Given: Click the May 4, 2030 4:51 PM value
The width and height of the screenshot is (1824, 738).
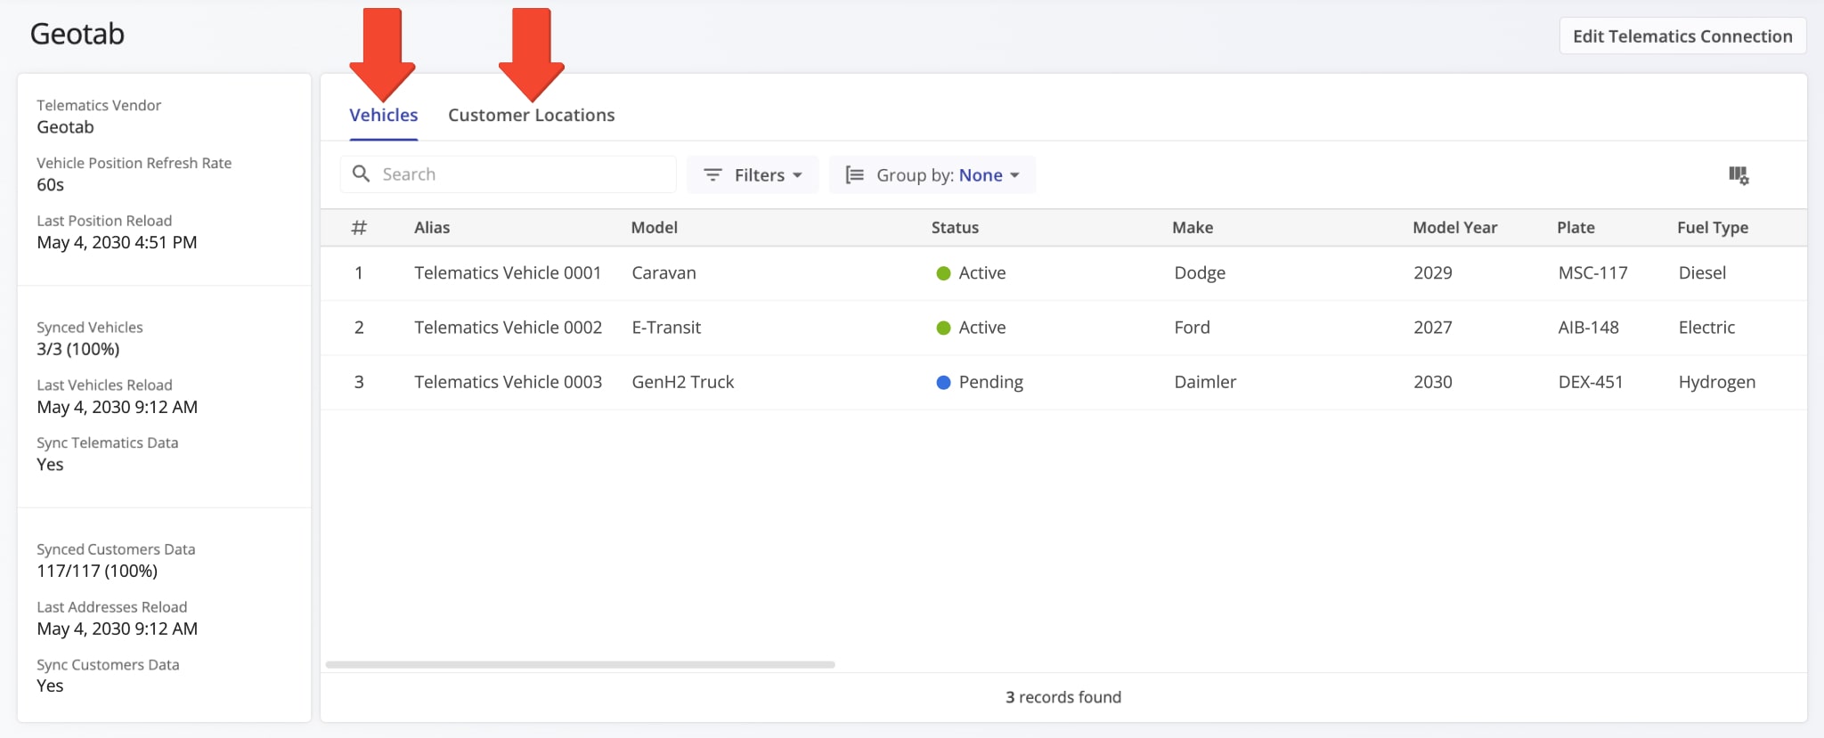Looking at the screenshot, I should click(117, 243).
